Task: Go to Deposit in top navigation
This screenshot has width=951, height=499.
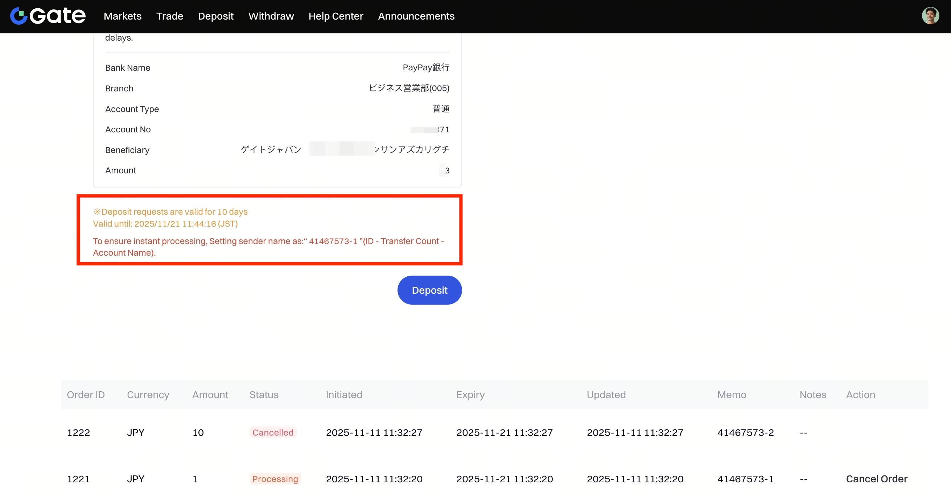Action: [215, 16]
